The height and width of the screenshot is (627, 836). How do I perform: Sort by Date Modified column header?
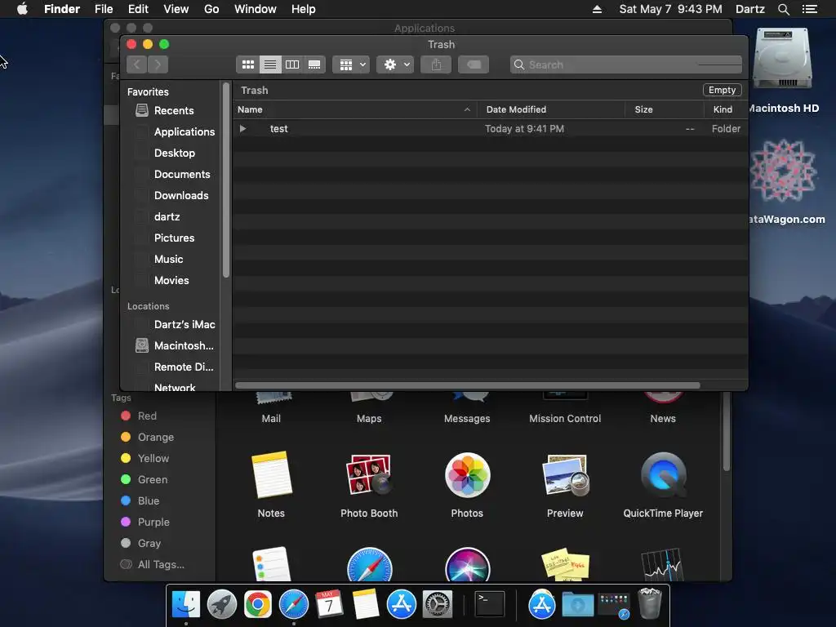551,109
